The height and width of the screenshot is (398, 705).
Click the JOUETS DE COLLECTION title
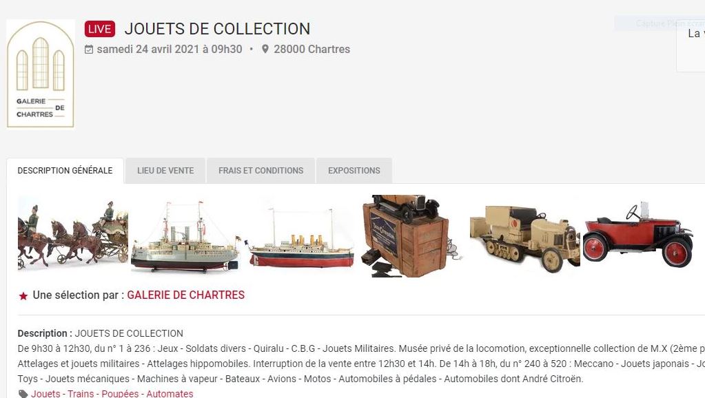(217, 29)
